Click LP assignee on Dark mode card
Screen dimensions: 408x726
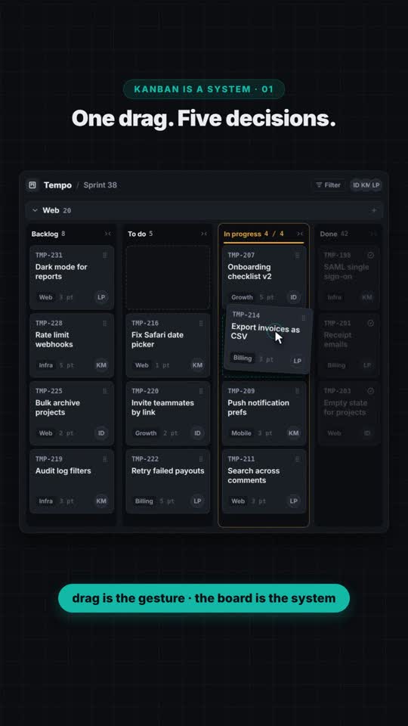click(x=101, y=297)
